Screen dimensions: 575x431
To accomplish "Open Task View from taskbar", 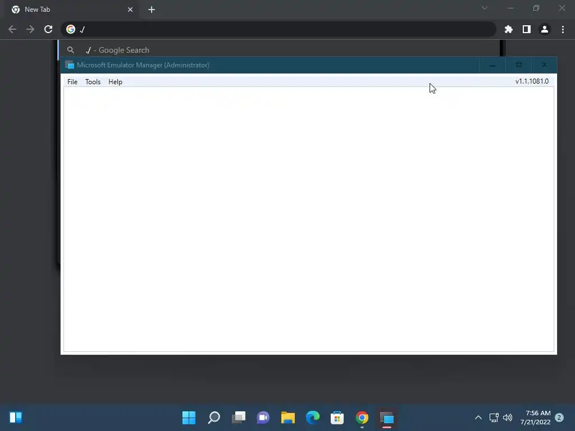I will click(238, 418).
